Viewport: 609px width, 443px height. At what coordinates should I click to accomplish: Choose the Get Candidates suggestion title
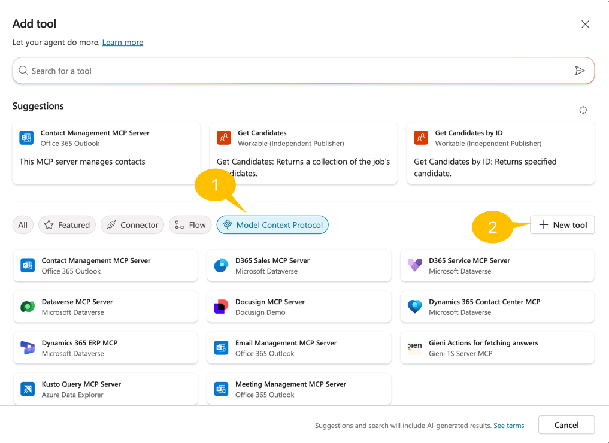point(262,133)
